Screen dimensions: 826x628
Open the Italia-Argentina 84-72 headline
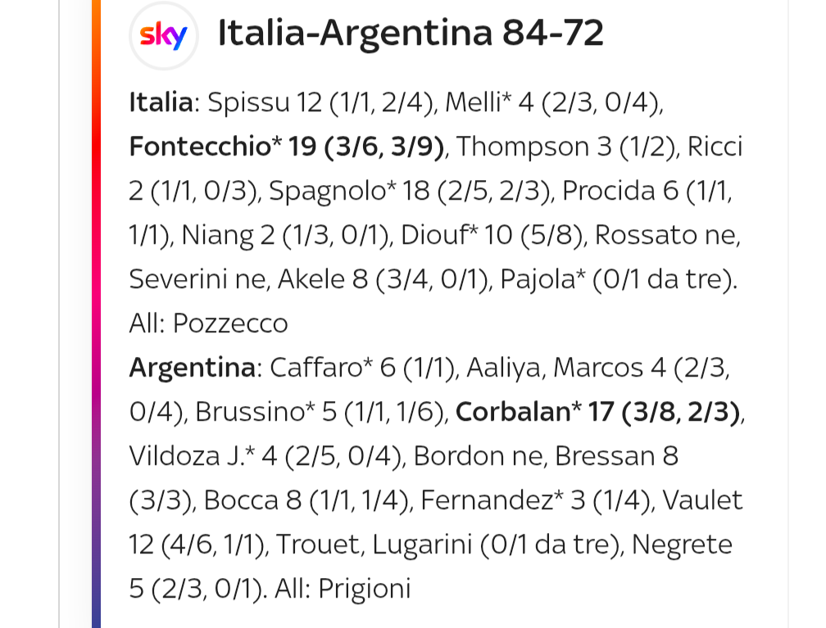[x=411, y=34]
